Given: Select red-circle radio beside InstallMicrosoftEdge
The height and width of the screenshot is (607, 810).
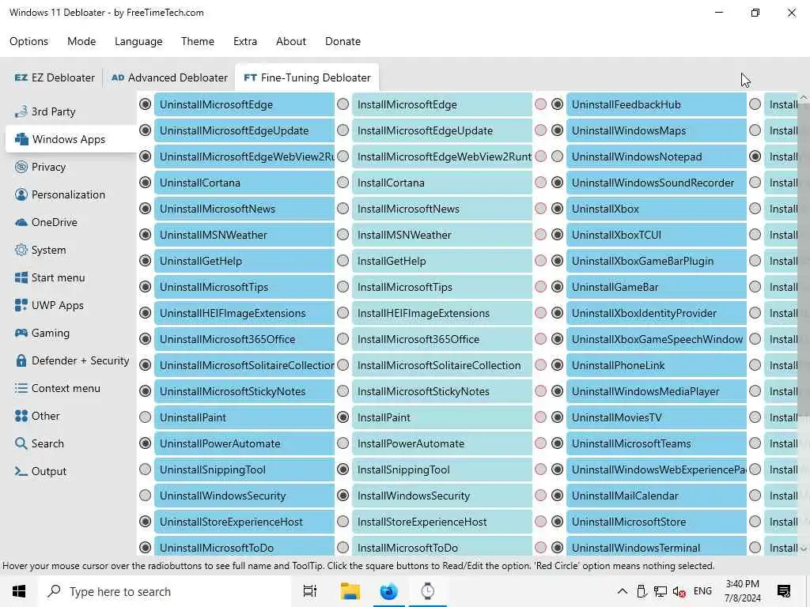Looking at the screenshot, I should tap(540, 104).
